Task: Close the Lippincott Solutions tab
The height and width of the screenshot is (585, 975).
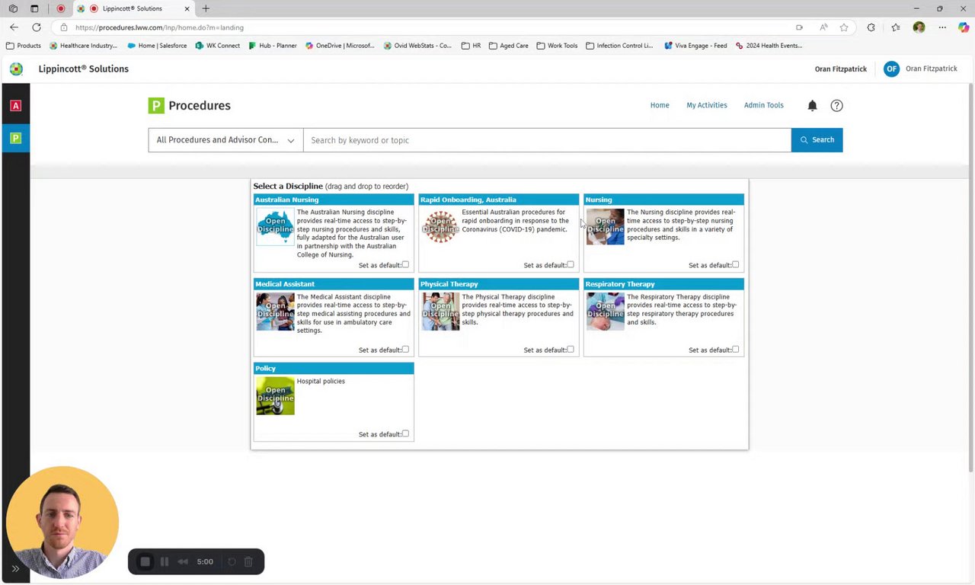Action: 187,8
